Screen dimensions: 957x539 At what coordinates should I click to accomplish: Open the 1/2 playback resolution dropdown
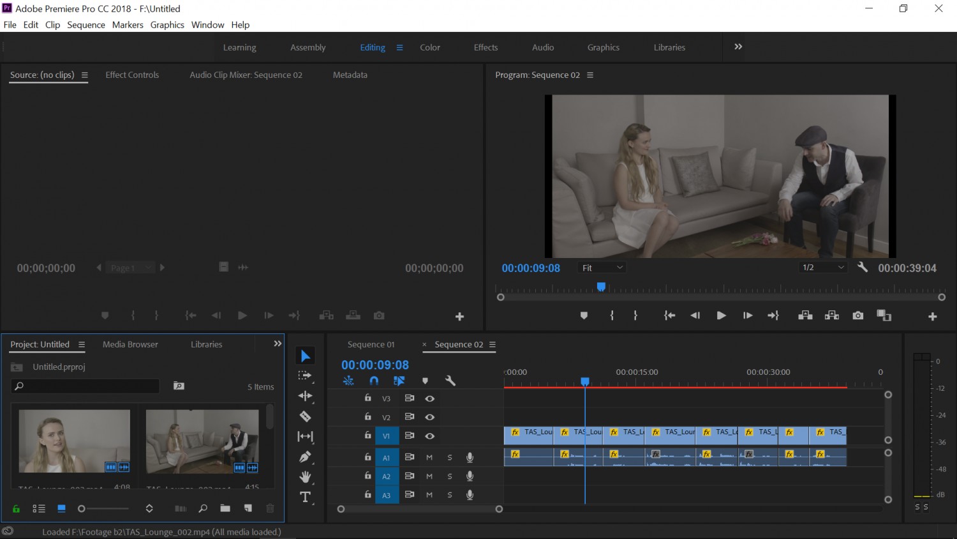coord(823,268)
